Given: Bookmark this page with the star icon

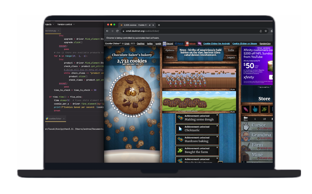Looking at the screenshot, I should pos(266,31).
